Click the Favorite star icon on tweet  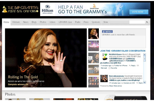point(109,68)
